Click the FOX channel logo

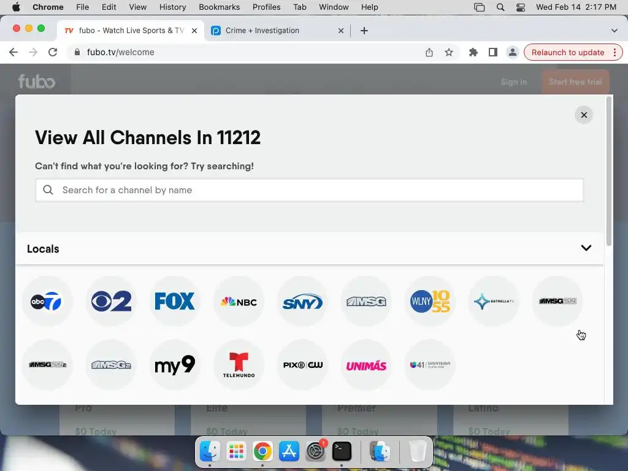[x=175, y=301]
